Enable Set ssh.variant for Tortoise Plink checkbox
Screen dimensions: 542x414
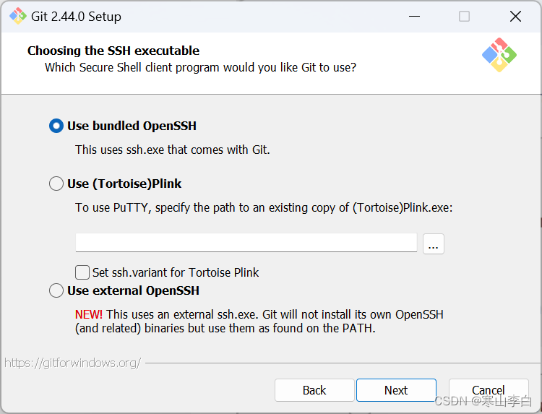pos(82,272)
